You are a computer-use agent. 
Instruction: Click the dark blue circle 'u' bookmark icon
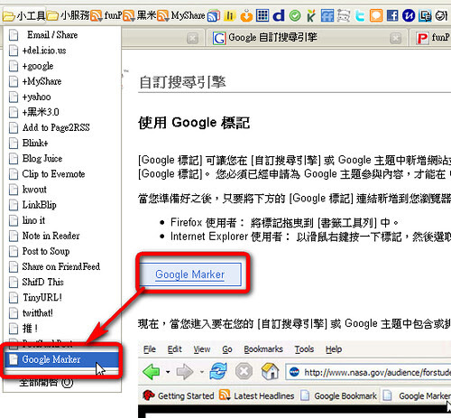[409, 15]
